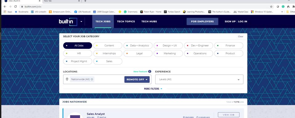Open the Grammarly bookmark

(131, 12)
